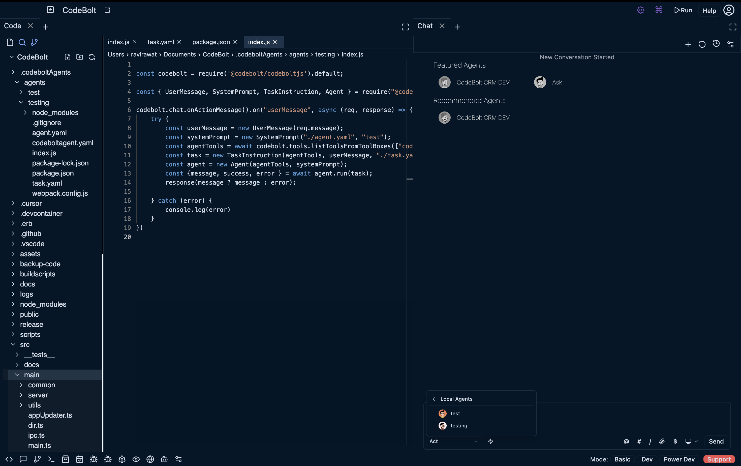Click the back arrow icon left of CodeBolt title
741x466 pixels.
(50, 10)
